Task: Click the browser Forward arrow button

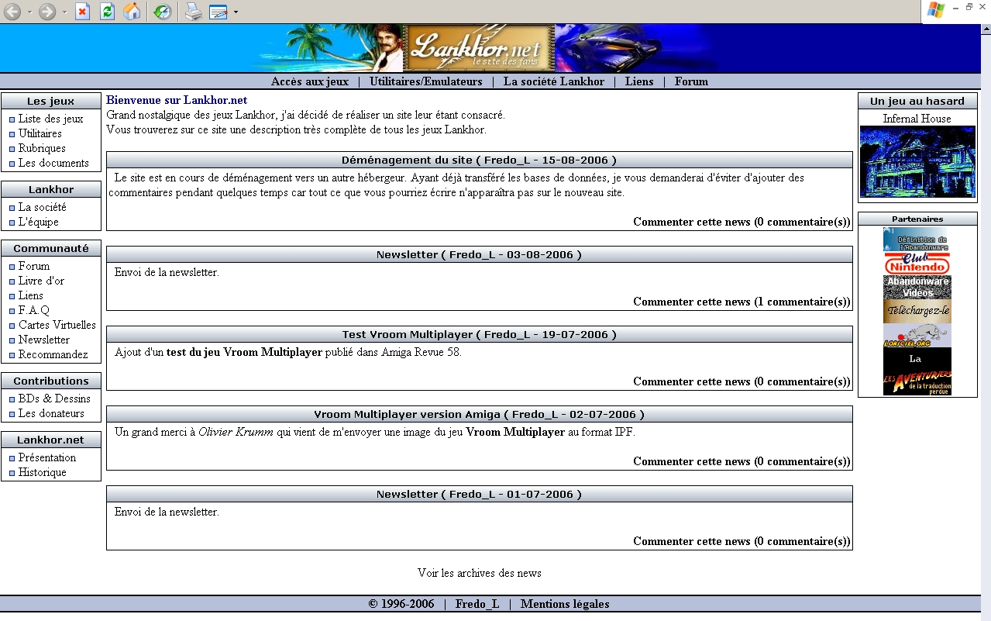Action: [x=47, y=12]
